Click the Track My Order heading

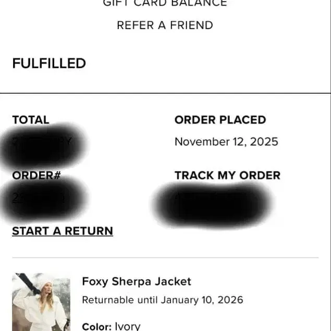[227, 176]
